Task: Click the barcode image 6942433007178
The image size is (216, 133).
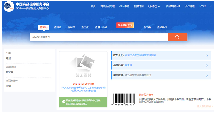Action: (123, 100)
